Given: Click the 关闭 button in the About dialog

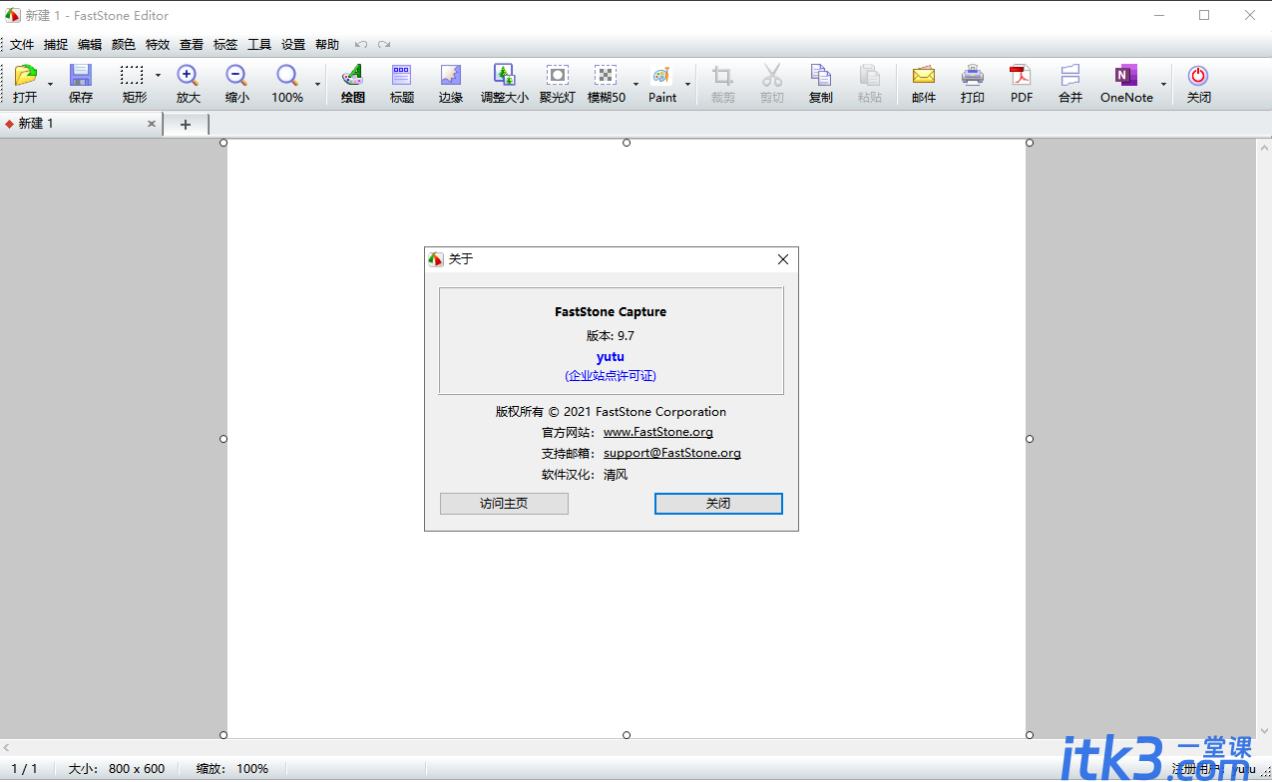Looking at the screenshot, I should pos(718,504).
